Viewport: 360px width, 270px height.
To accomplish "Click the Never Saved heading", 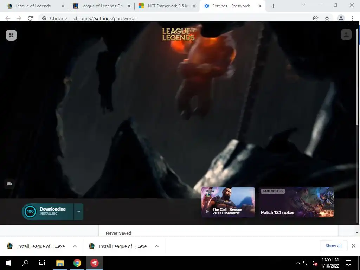I will pos(118,233).
